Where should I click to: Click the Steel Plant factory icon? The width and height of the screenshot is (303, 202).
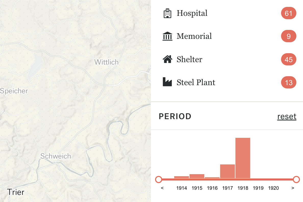(167, 82)
